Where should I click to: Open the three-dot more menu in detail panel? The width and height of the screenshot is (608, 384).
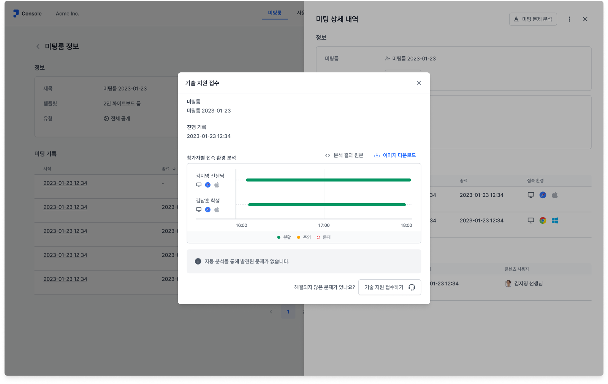coord(569,19)
